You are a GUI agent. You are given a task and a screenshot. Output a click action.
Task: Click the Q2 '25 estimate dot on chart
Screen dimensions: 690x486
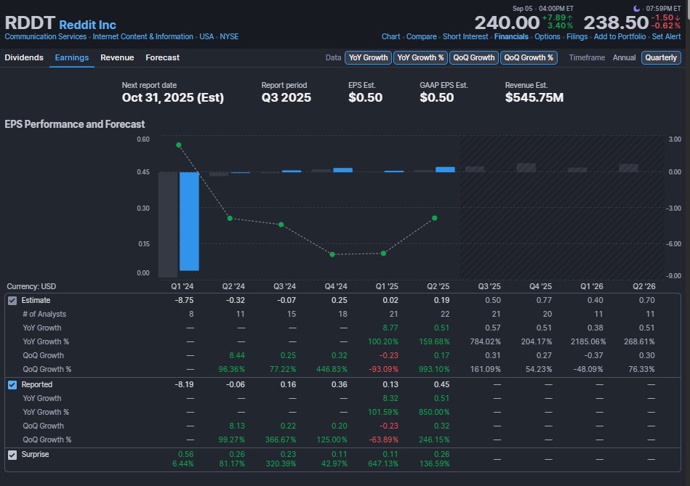click(x=434, y=217)
